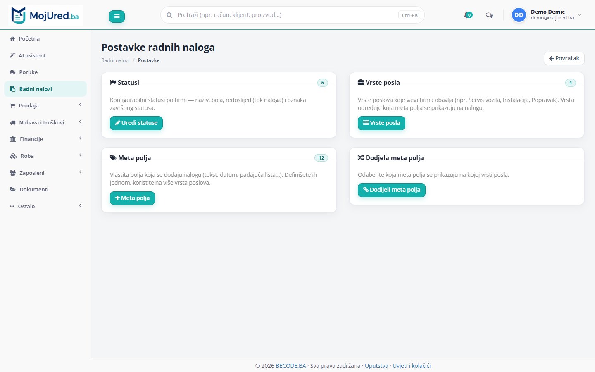Image resolution: width=595 pixels, height=372 pixels.
Task: Click the Početna home icon in sidebar
Action: point(12,38)
